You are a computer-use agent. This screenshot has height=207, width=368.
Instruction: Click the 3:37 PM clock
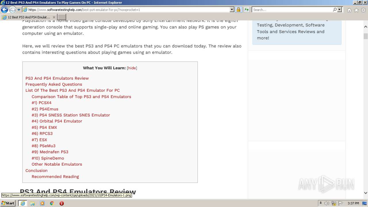coord(353,203)
